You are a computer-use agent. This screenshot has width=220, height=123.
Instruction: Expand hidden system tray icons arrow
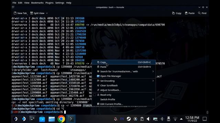(181, 119)
